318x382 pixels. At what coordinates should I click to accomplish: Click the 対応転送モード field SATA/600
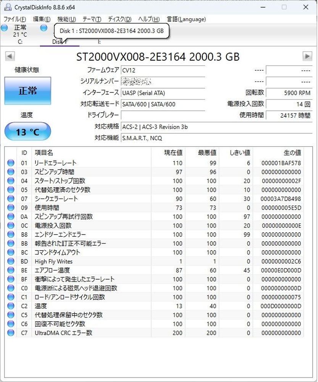(x=163, y=104)
